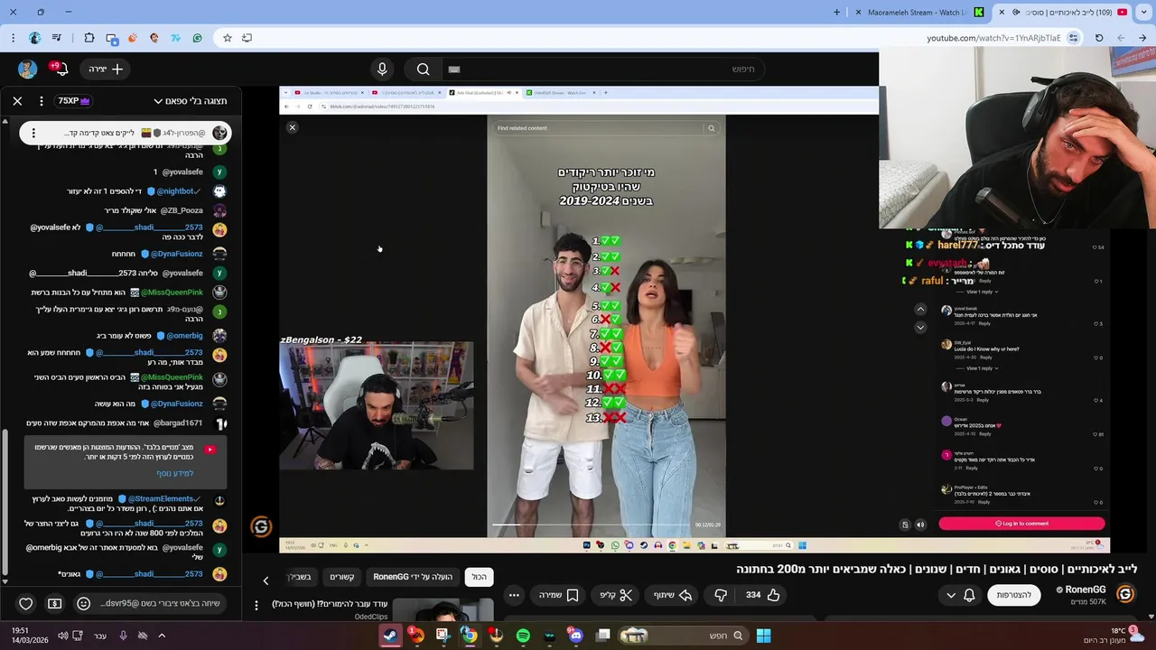The width and height of the screenshot is (1156, 650).
Task: Click the YouTube search magnifier button
Action: [x=423, y=69]
